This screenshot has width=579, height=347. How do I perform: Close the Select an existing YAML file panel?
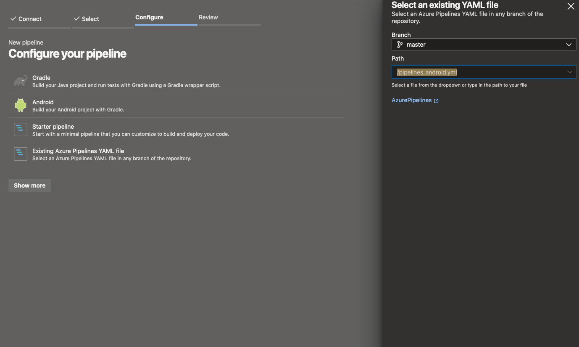tap(571, 6)
